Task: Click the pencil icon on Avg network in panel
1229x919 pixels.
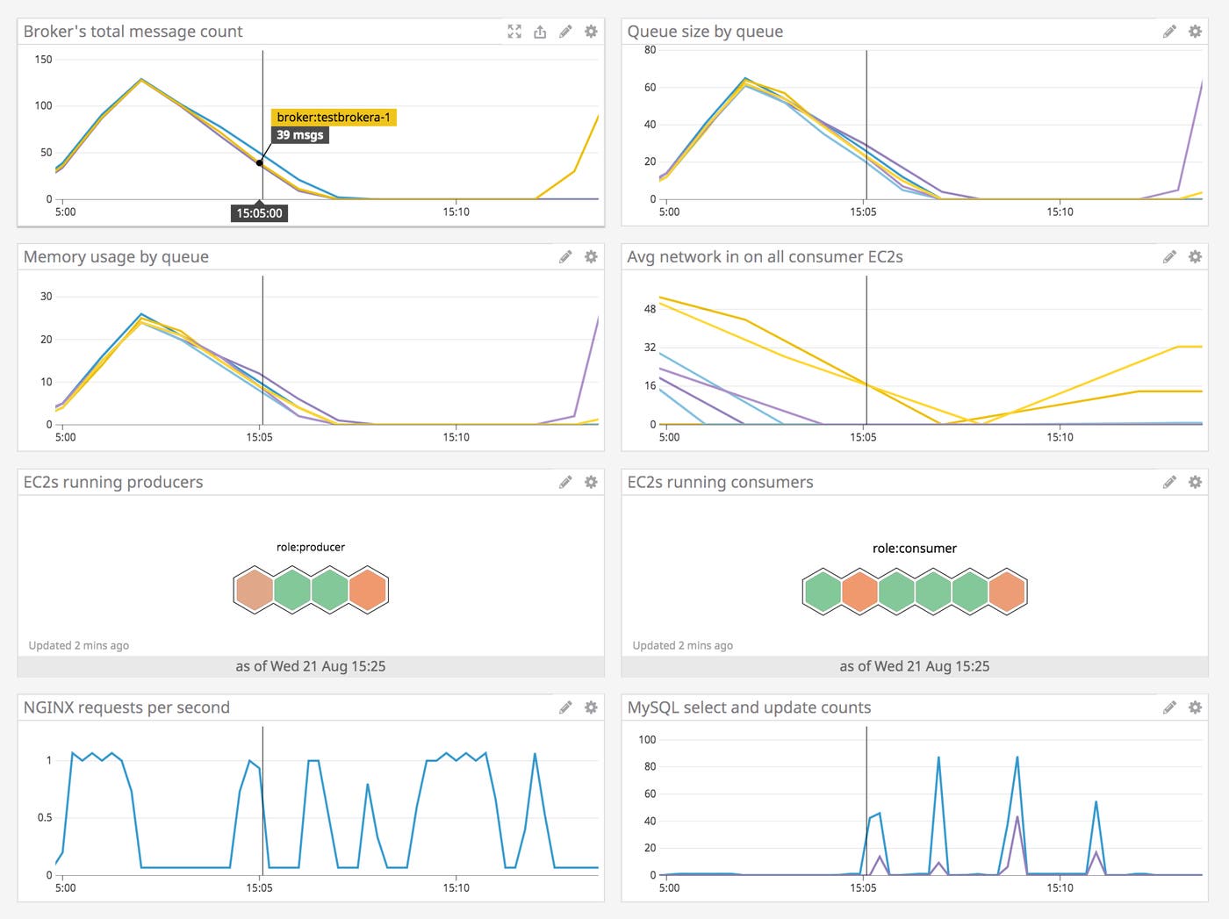Action: click(x=1169, y=256)
